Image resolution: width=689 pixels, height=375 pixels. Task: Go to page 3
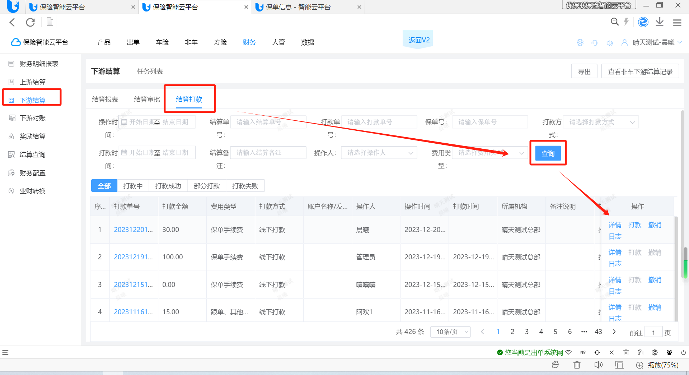click(x=527, y=332)
